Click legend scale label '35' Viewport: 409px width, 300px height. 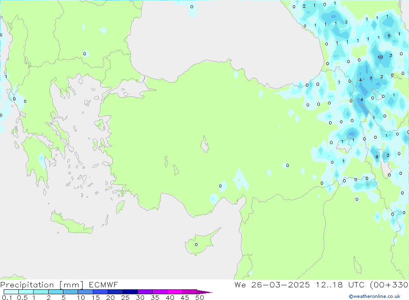pos(155,298)
